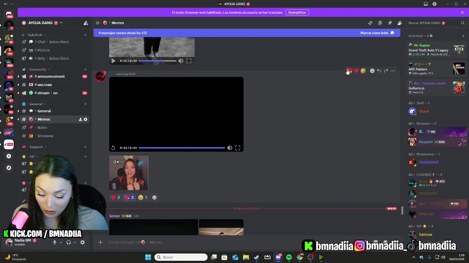Viewport: 469px width, 263px height.
Task: Deafen with headphones icon in user panel
Action: tap(69, 242)
